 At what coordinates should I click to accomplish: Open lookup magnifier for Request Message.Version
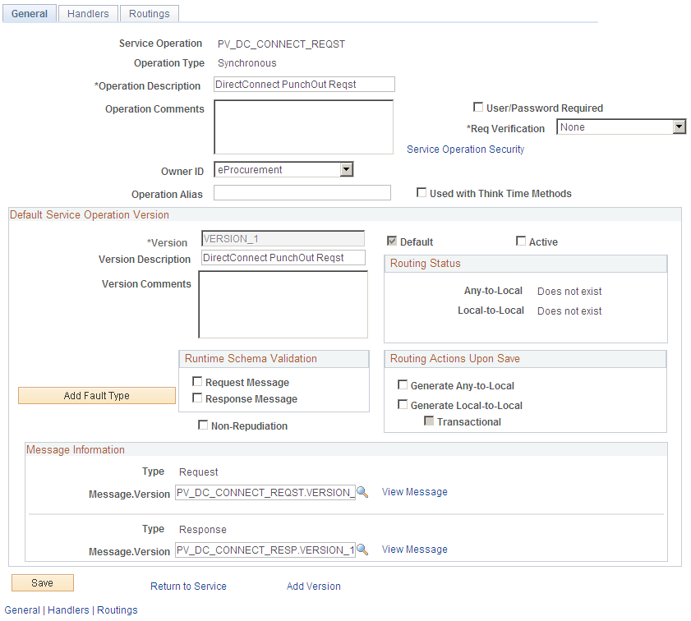point(362,492)
